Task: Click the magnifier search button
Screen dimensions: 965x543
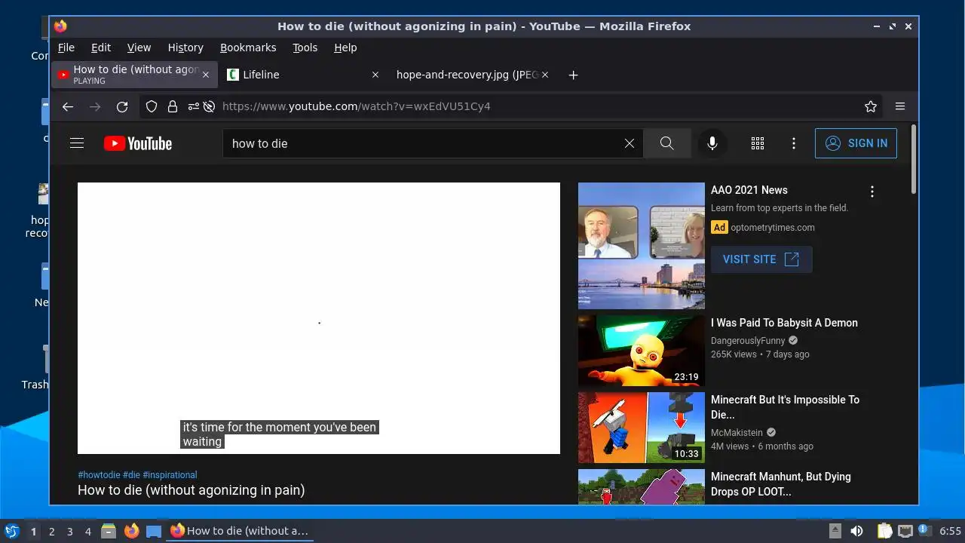Action: point(666,143)
